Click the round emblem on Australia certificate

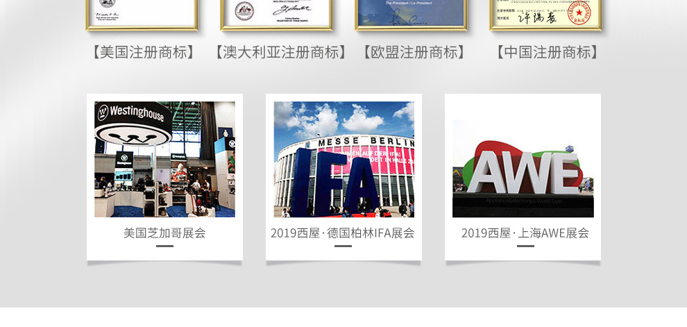point(244,11)
